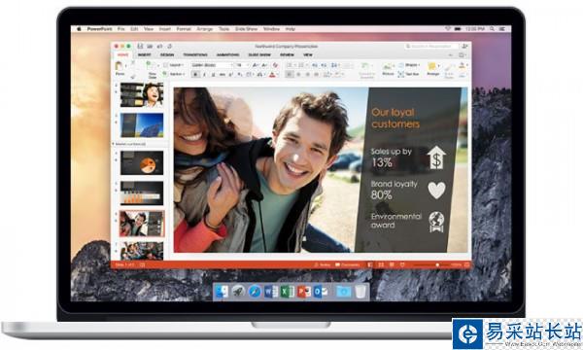Screen dimensions: 583x350
Task: Apply Italic formatting
Action: pos(204,75)
